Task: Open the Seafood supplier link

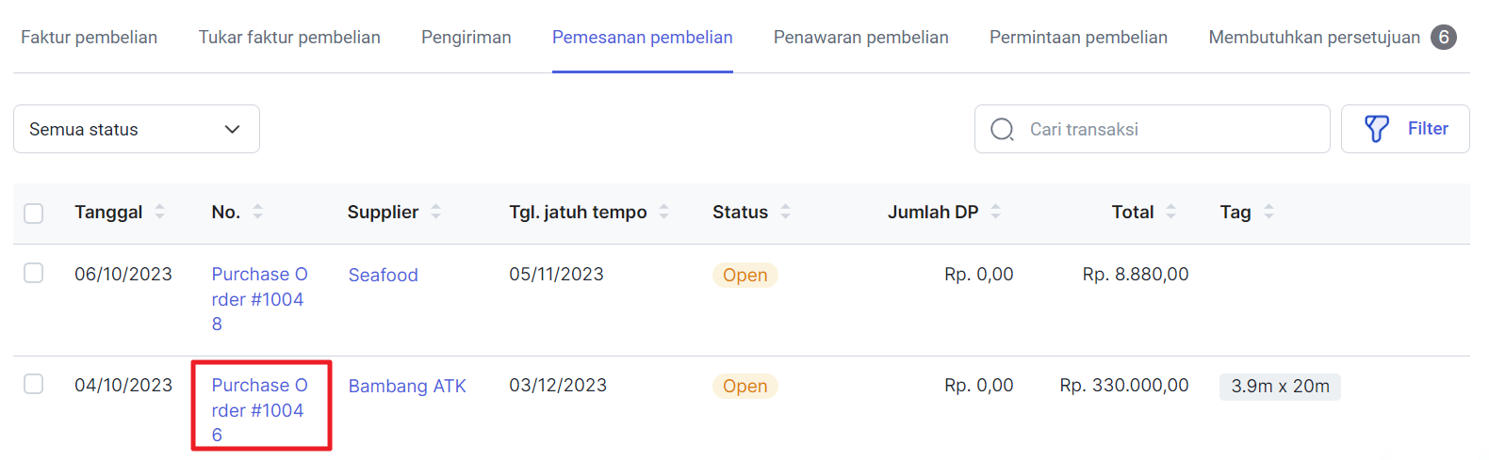Action: 384,275
